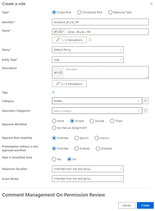Screen dimensions: 155x211
Task: Clear the Access category with X icon
Action: tap(146, 101)
